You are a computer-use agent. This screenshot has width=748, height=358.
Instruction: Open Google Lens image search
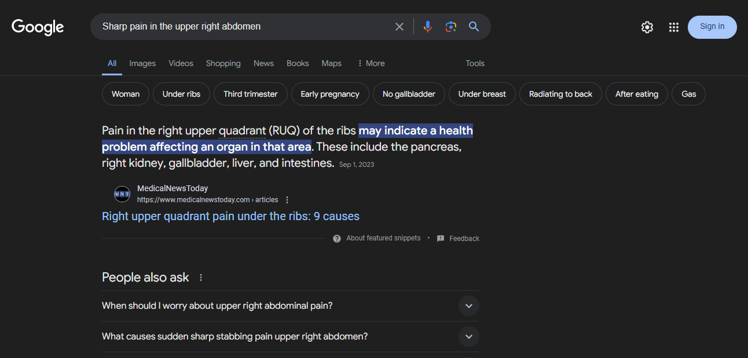(451, 26)
